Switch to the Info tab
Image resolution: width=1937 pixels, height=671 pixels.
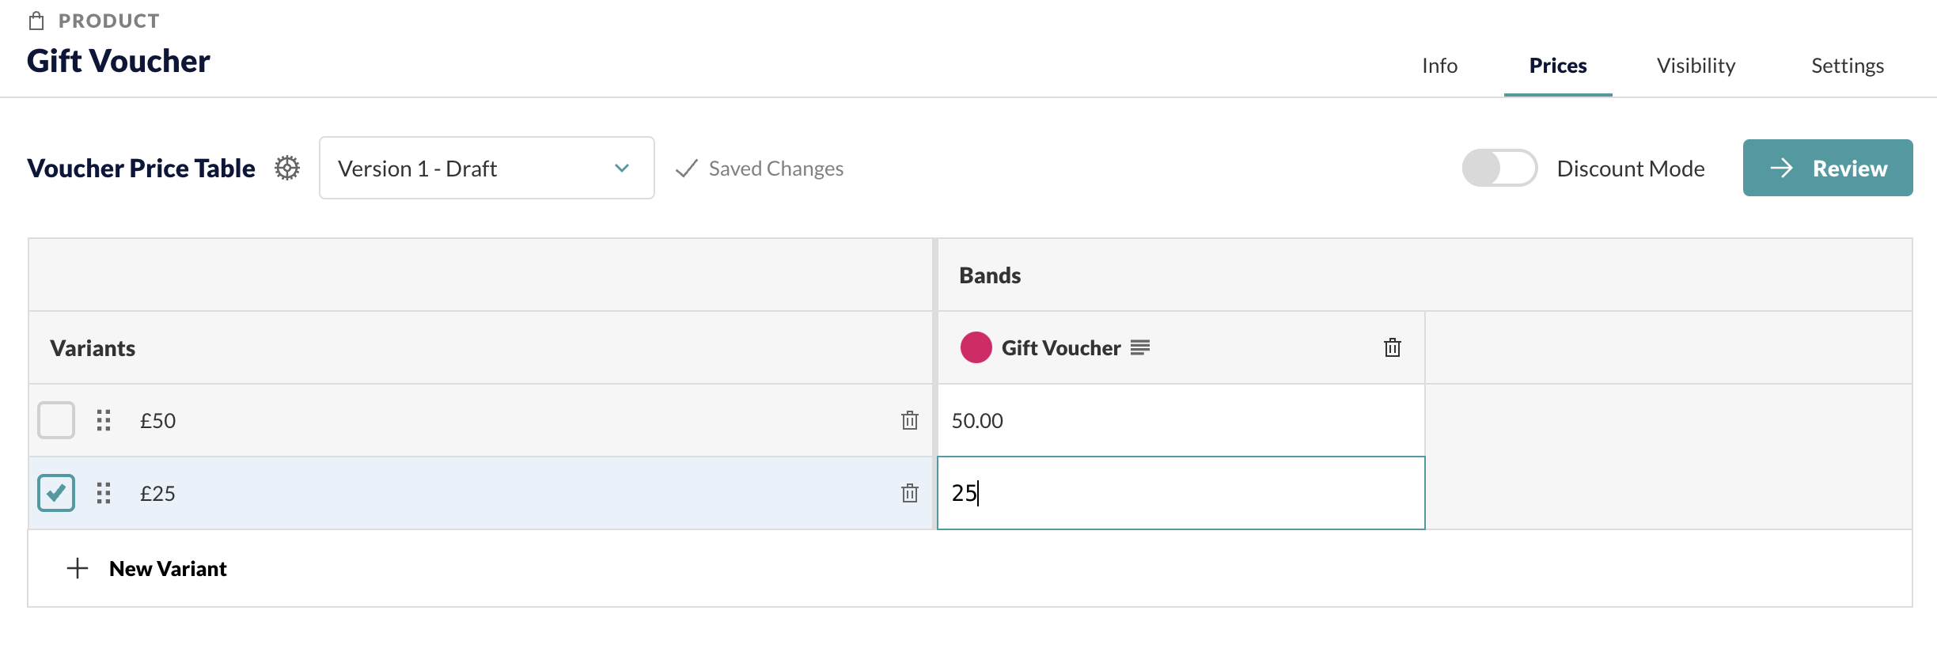[1439, 66]
